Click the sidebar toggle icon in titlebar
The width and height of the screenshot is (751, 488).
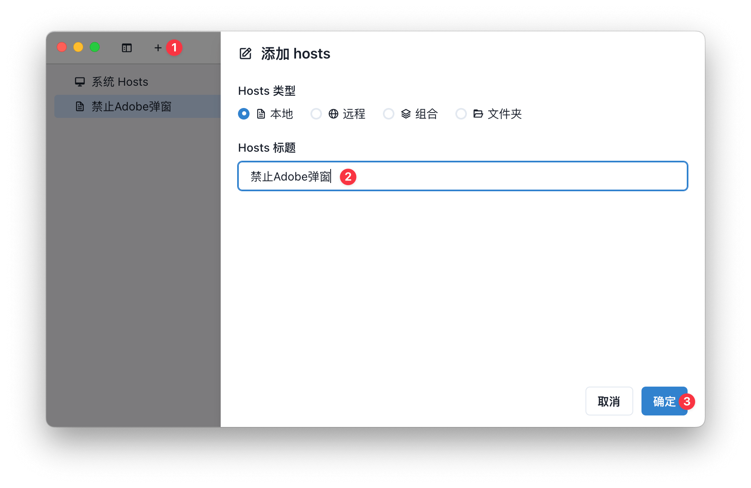[x=127, y=48]
